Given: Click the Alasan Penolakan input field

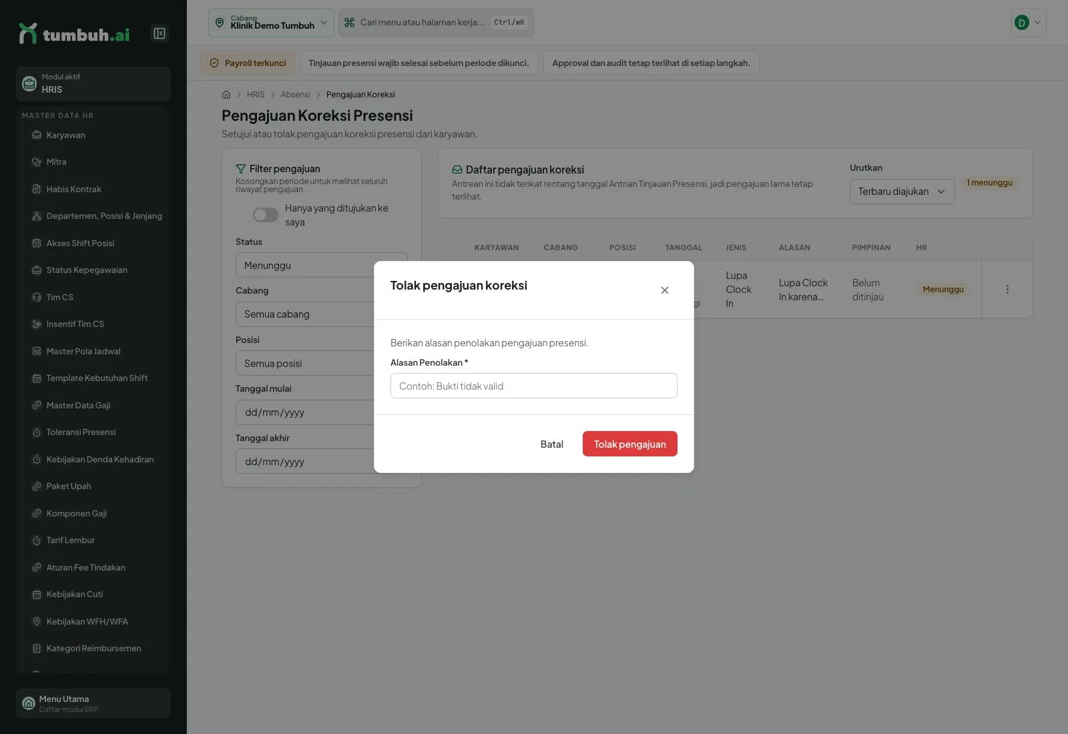Looking at the screenshot, I should [534, 386].
